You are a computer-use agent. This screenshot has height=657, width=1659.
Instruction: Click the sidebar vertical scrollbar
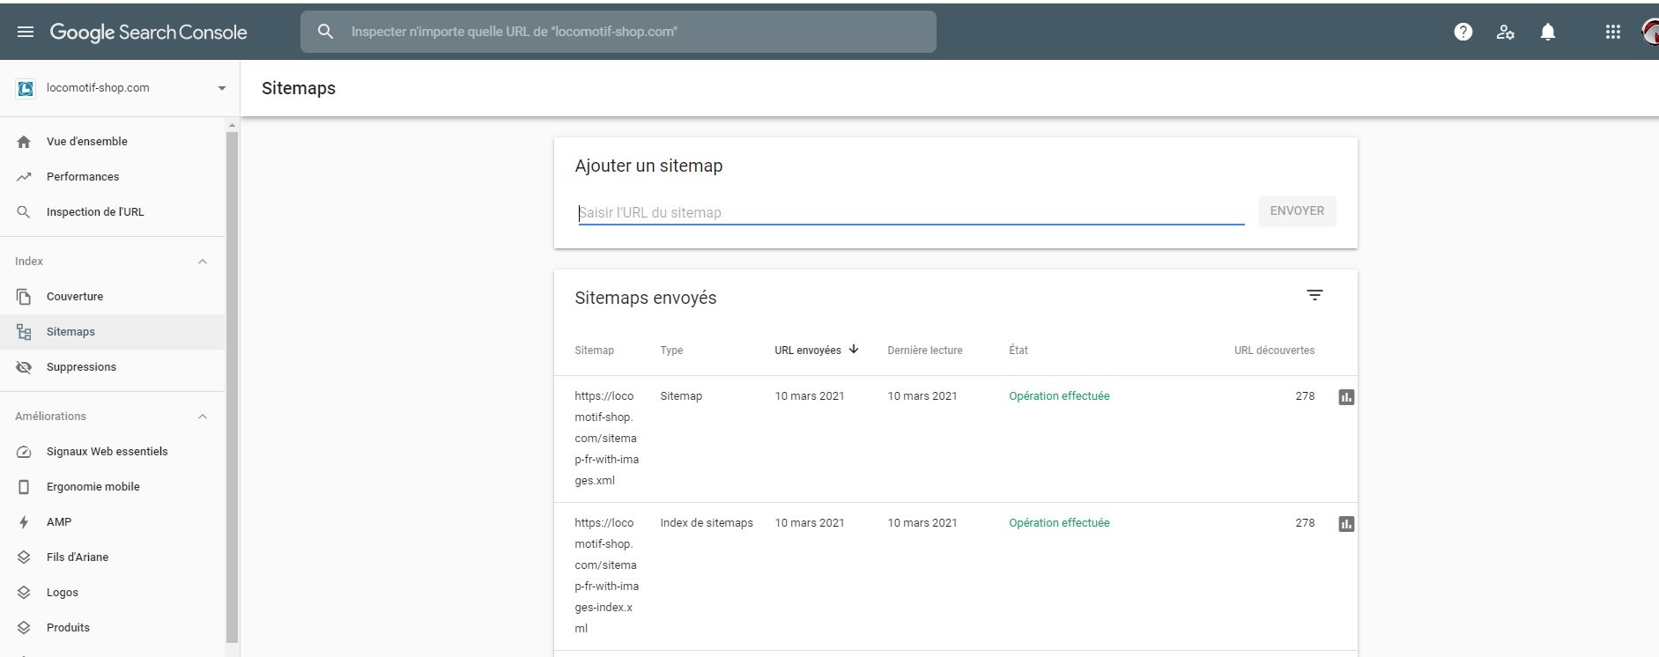point(232,388)
